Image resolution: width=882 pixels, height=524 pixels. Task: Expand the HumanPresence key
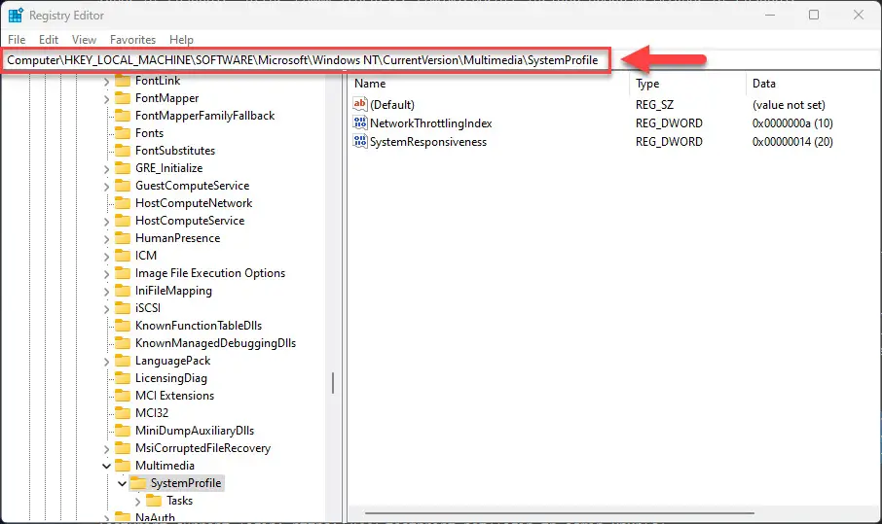[x=106, y=239]
